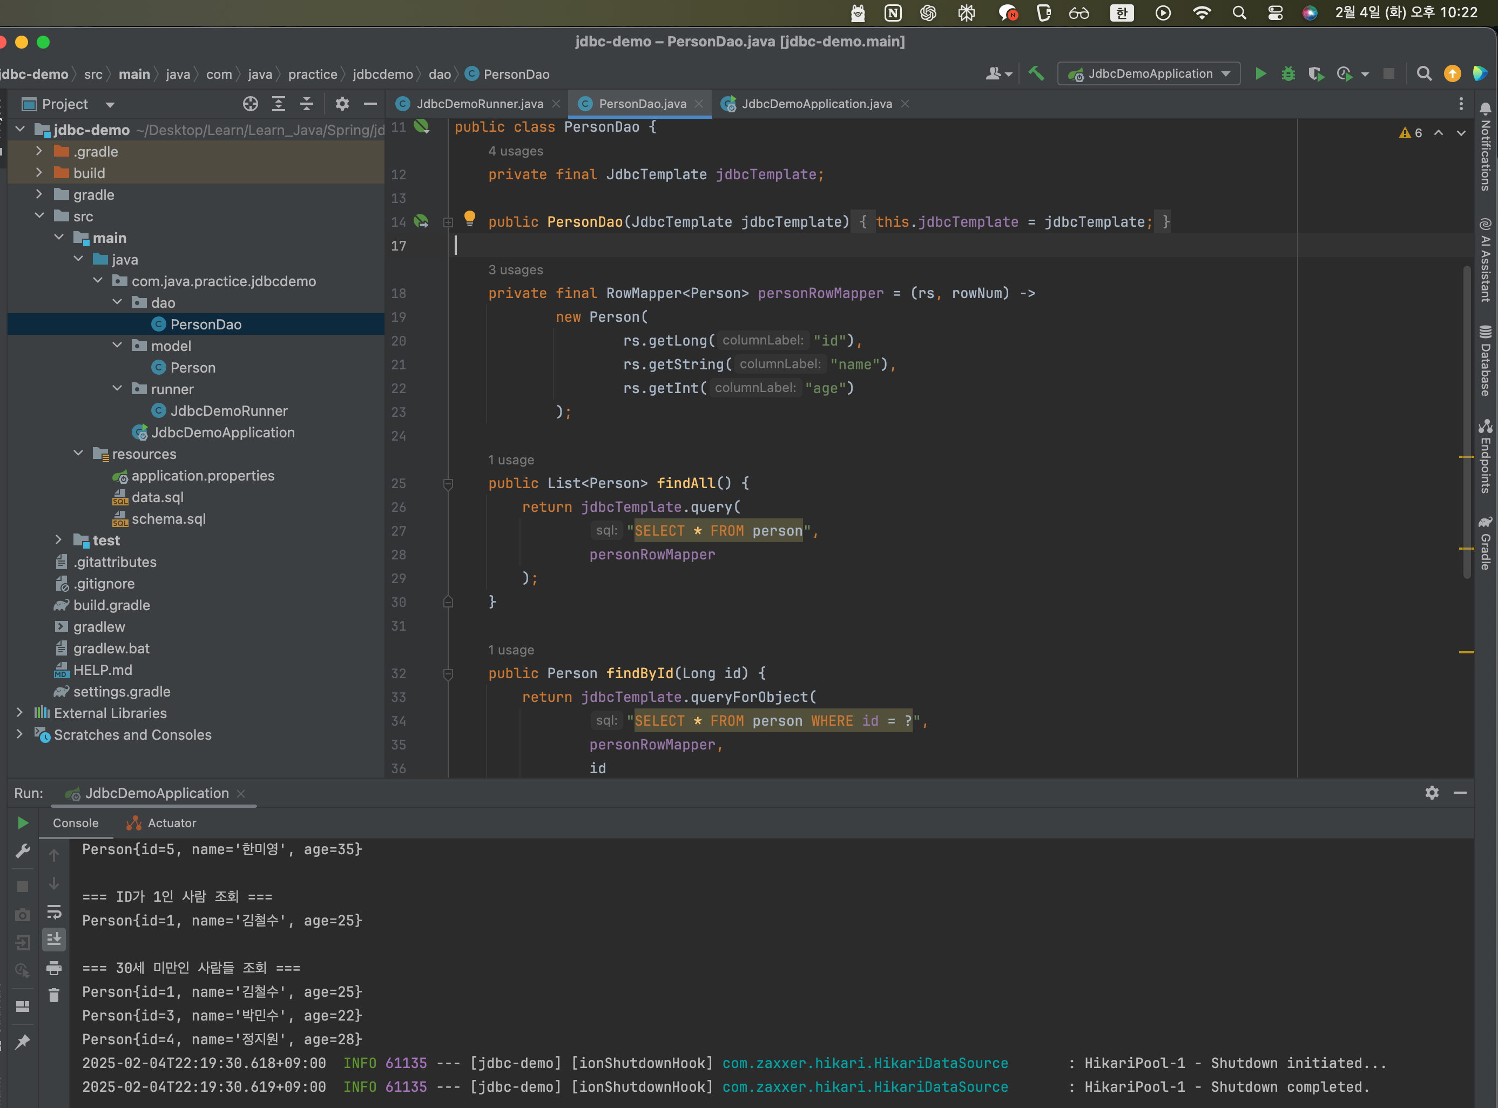The height and width of the screenshot is (1108, 1498).
Task: Toggle code folding on PersonDao constructor
Action: tap(448, 222)
